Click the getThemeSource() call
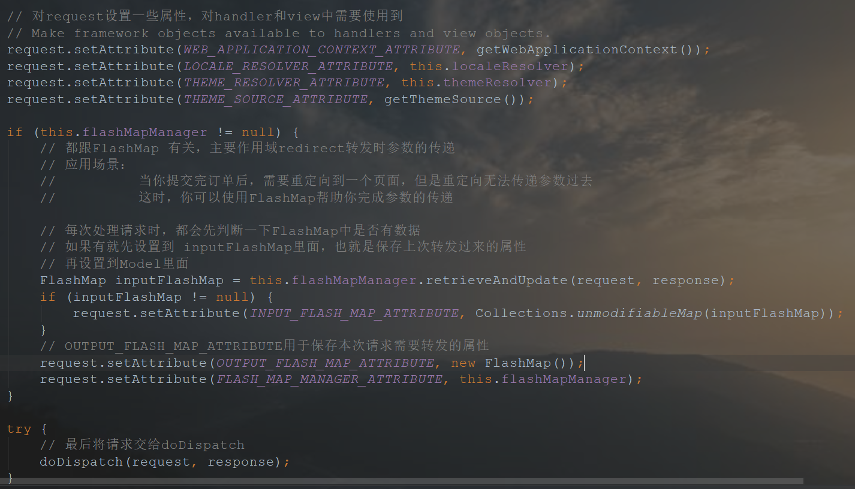This screenshot has width=855, height=489. [x=454, y=99]
